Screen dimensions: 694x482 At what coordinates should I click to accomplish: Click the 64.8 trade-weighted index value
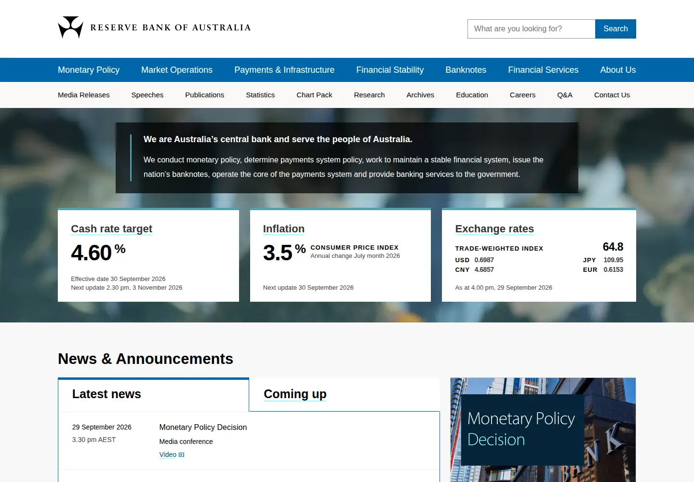click(x=613, y=247)
